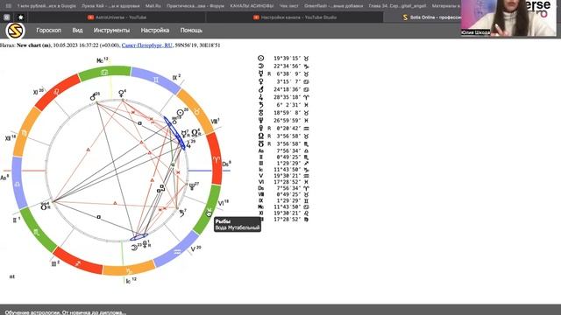Click the Uranus position 18°59' 8" in table

(288, 113)
